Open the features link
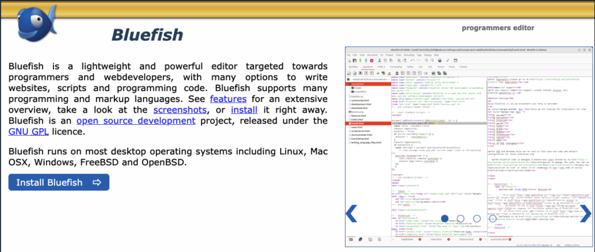Viewport: 595px width, 252px height. 228,99
